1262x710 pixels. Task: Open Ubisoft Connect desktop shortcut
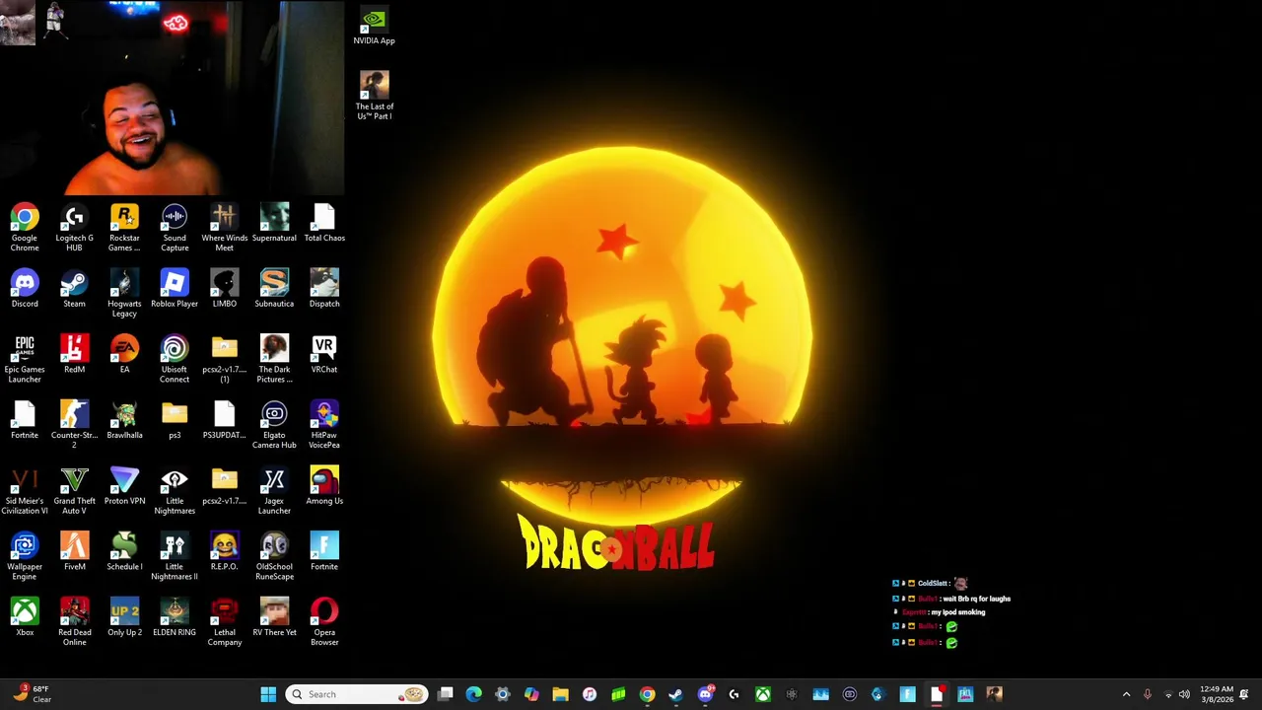click(175, 359)
